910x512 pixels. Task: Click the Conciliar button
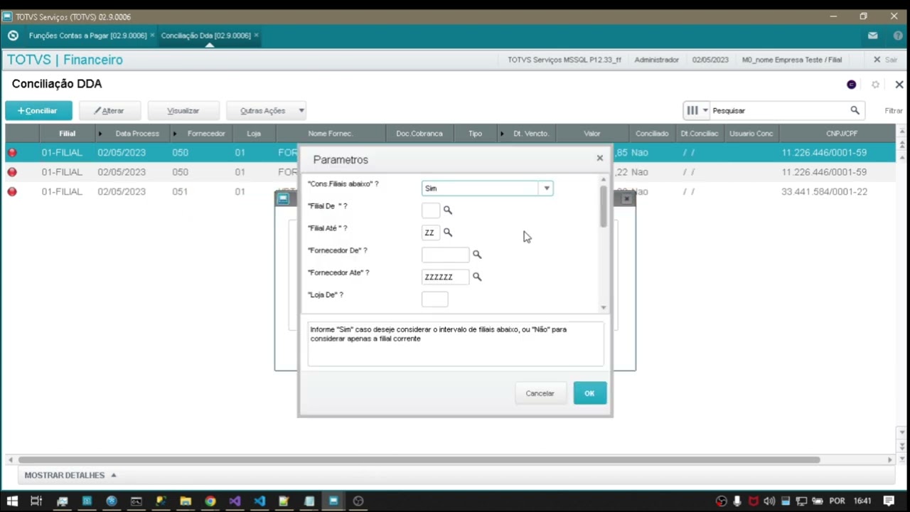click(x=38, y=111)
